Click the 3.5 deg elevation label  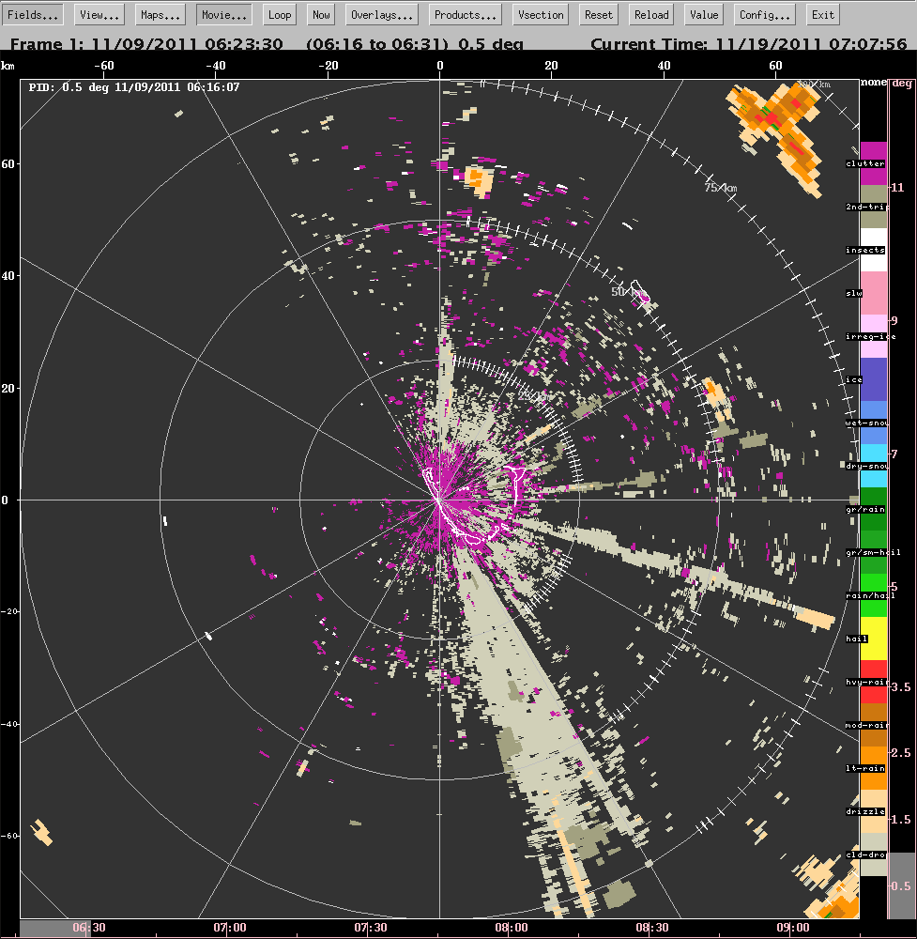(901, 687)
